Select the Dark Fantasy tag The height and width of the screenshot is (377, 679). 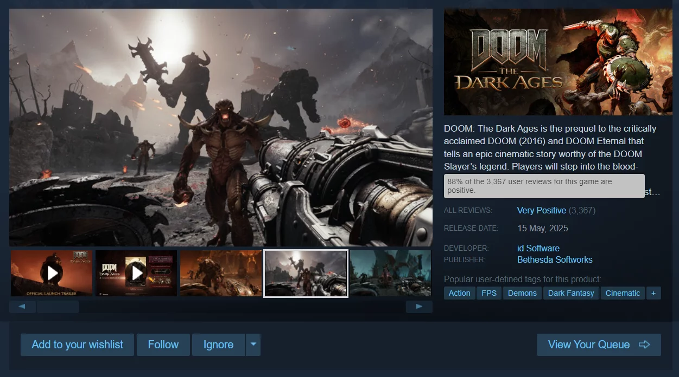(x=571, y=293)
